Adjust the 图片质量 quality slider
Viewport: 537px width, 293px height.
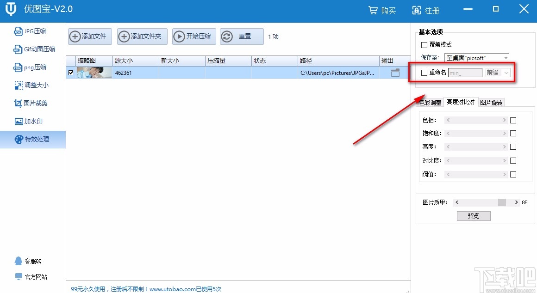pyautogui.click(x=502, y=202)
